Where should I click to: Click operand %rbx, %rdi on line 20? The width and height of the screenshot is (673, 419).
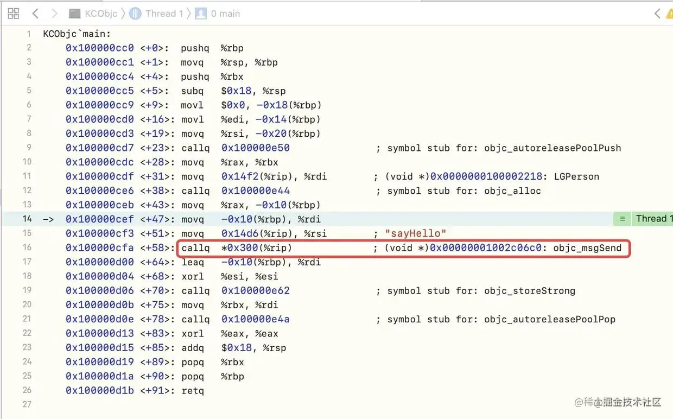(x=249, y=305)
